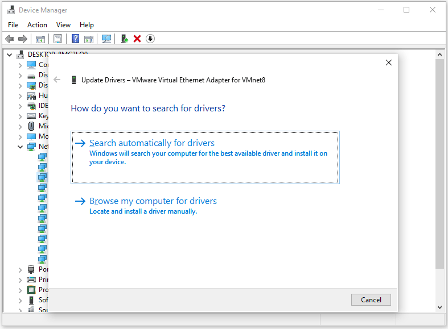This screenshot has height=329, width=448.
Task: Collapse the Network adapters category
Action: pos(20,147)
